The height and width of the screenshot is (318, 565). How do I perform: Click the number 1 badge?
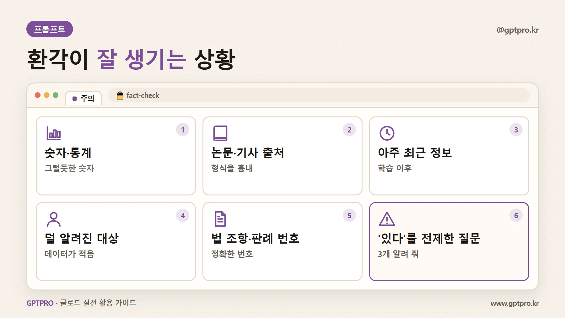(x=183, y=130)
